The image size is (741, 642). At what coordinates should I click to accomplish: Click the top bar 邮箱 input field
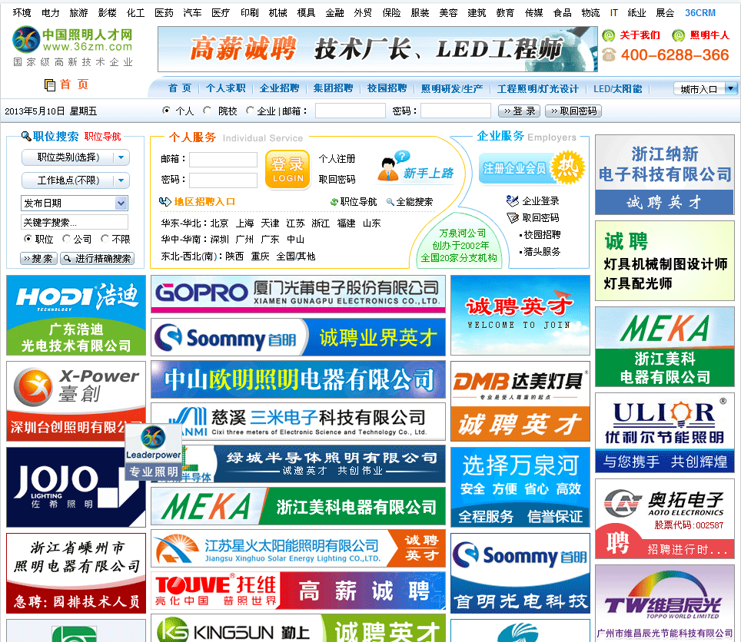(351, 111)
